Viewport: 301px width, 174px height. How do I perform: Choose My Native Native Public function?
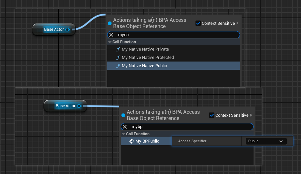click(144, 66)
